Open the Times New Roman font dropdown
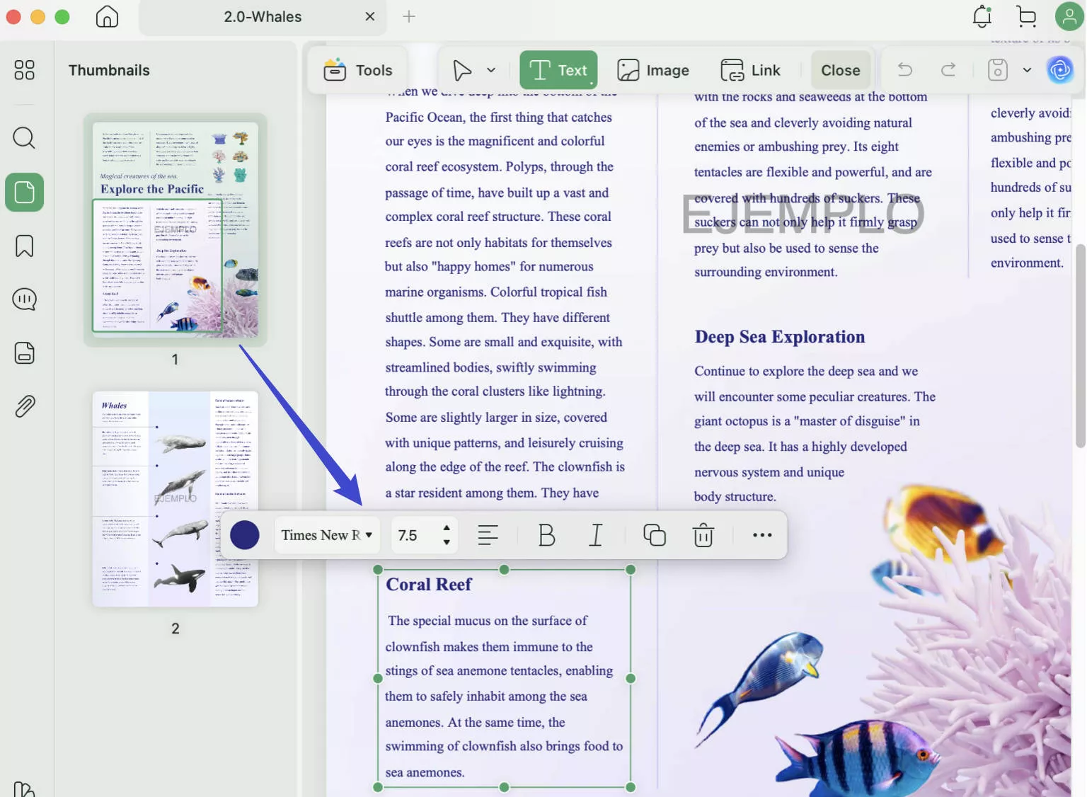 click(327, 535)
